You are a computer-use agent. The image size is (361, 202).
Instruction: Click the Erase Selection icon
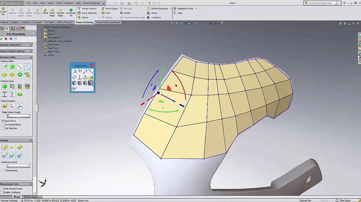click(x=79, y=13)
